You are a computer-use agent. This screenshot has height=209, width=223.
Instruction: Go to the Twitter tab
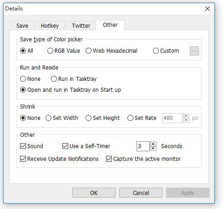coord(81,25)
